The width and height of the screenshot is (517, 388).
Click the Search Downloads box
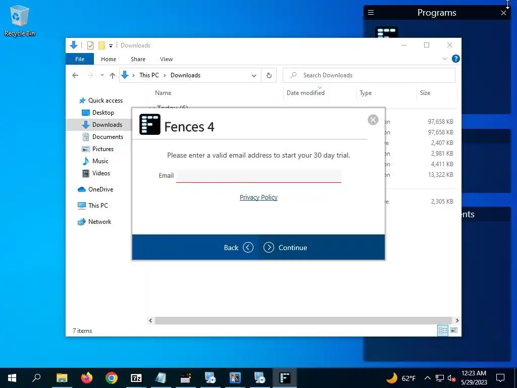(369, 75)
